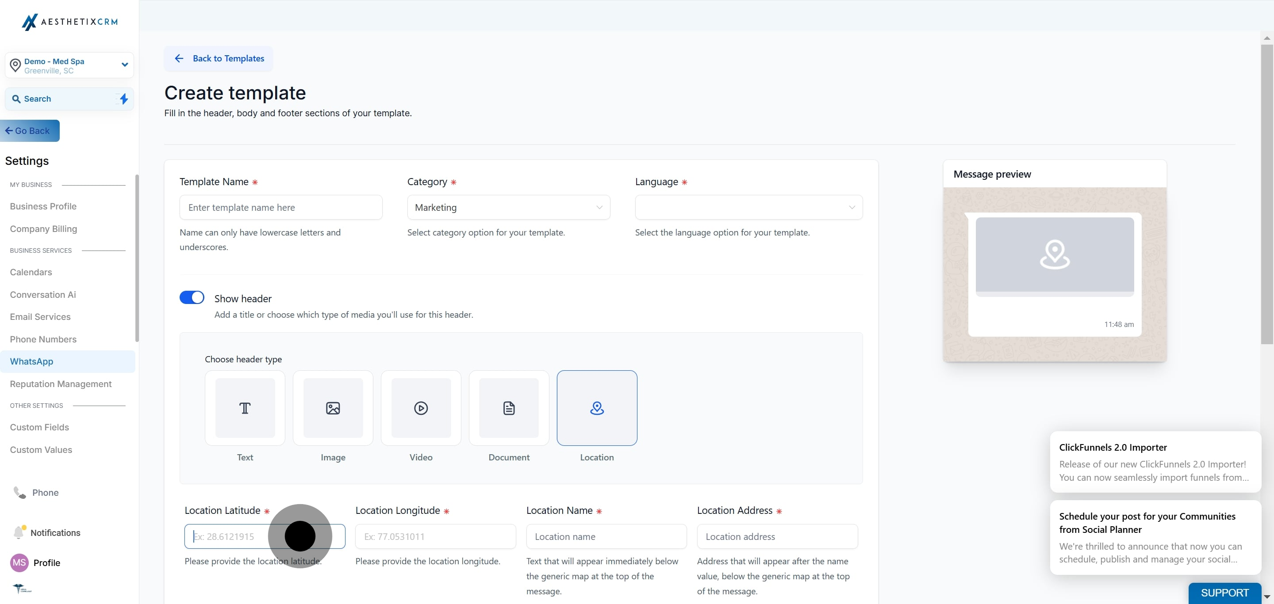This screenshot has width=1274, height=604.
Task: Open Reputation Management settings
Action: [x=61, y=384]
